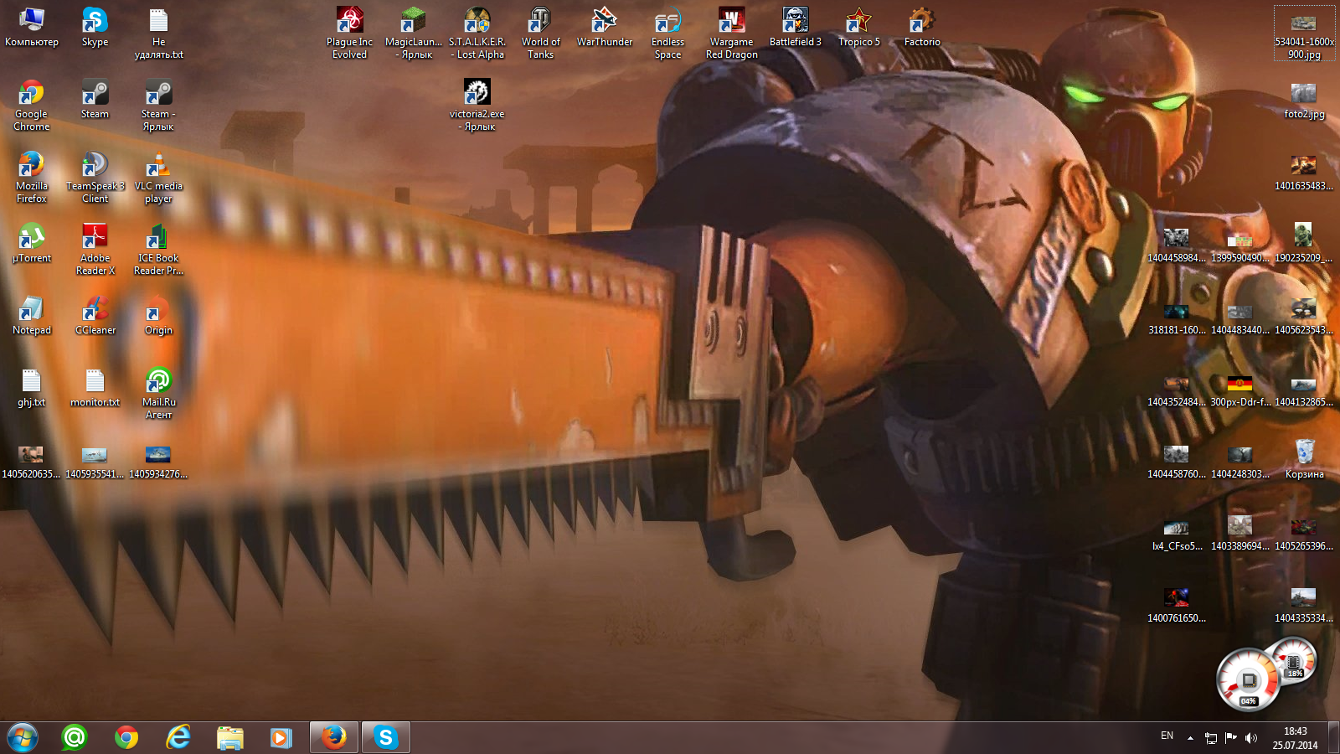Select the Wargame Red Dragon shortcut
1340x754 pixels.
[x=732, y=34]
